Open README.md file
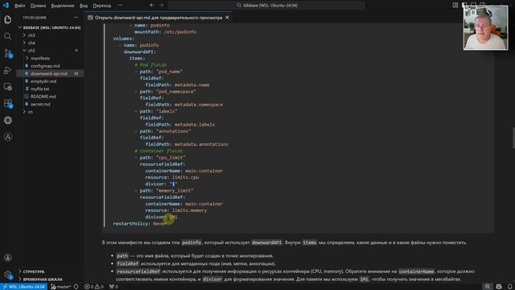Image resolution: width=515 pixels, height=290 pixels. (43, 97)
